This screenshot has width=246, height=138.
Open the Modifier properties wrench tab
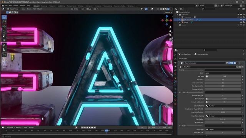point(175,82)
